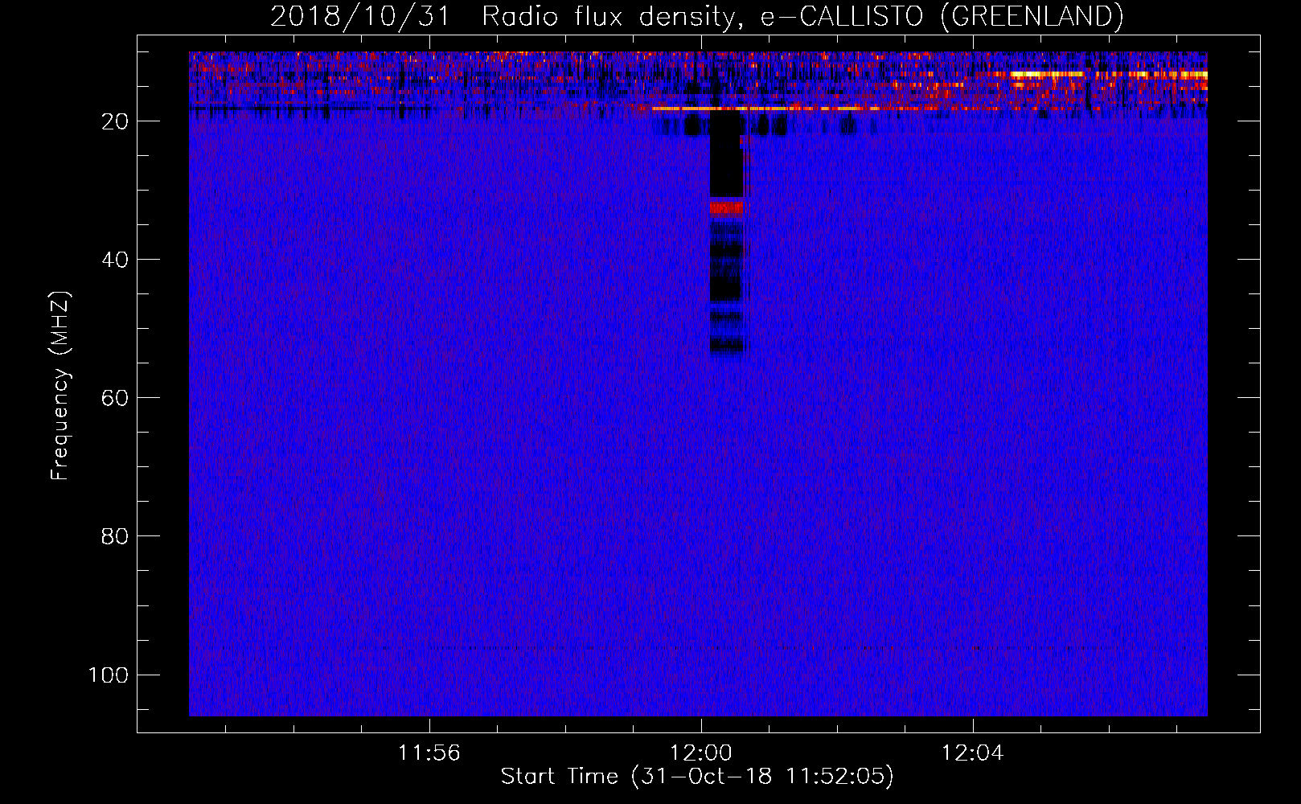1301x804 pixels.
Task: Click the 12:04 time tick label
Action: [x=973, y=753]
